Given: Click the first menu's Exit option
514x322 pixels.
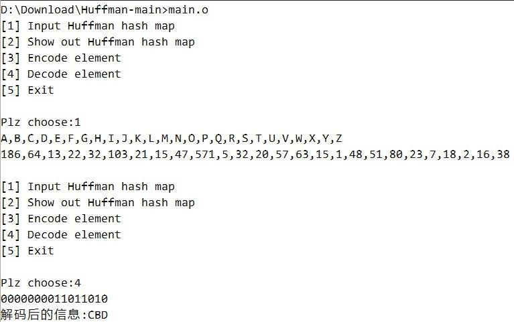Looking at the screenshot, I should 27,90.
